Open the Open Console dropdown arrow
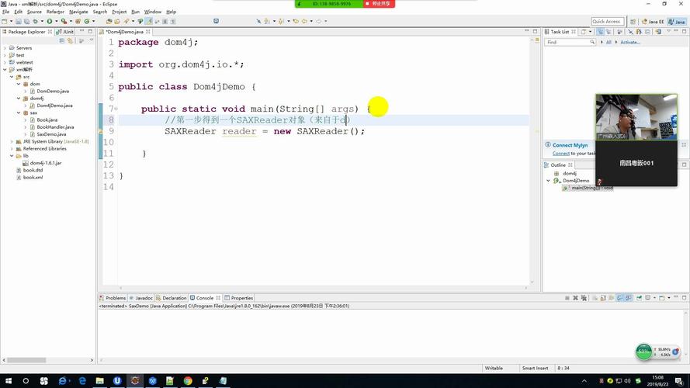This screenshot has height=388, width=690. click(x=669, y=298)
